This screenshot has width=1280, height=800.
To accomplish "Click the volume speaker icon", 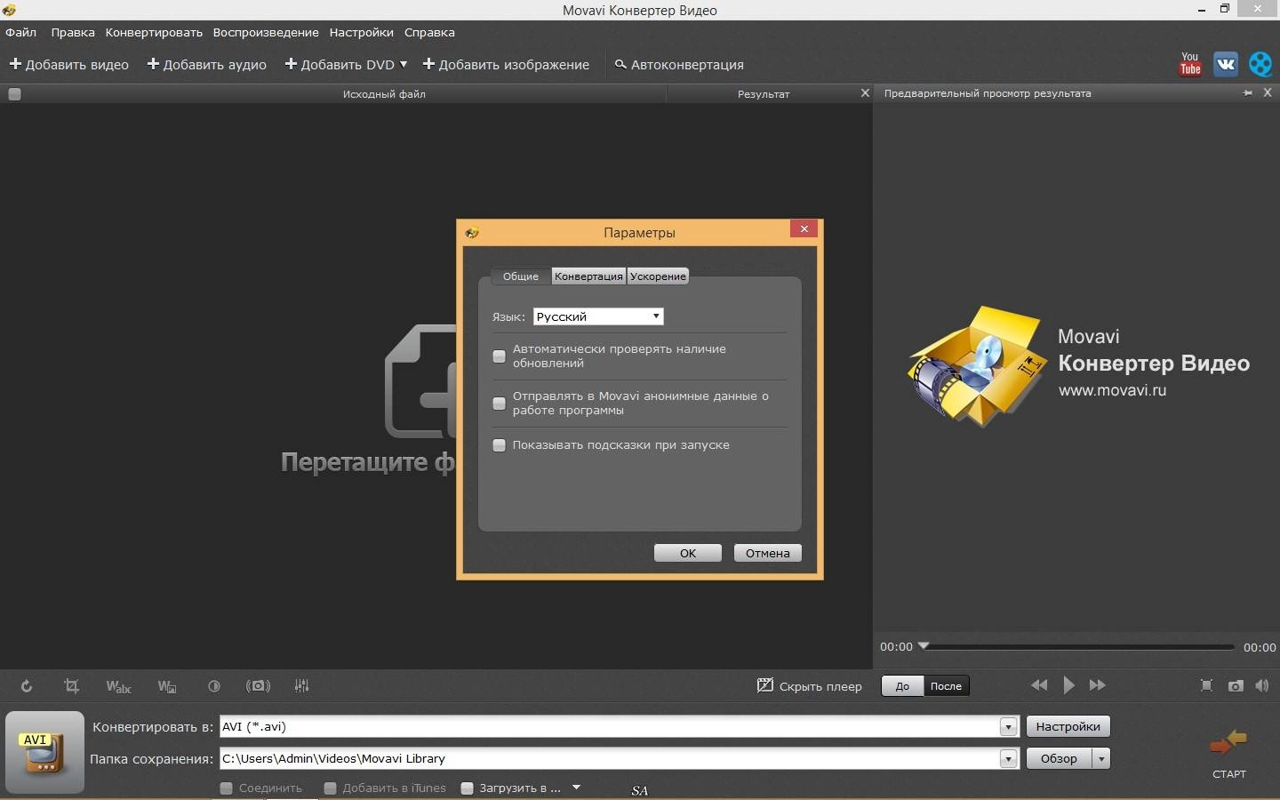I will (x=1262, y=685).
